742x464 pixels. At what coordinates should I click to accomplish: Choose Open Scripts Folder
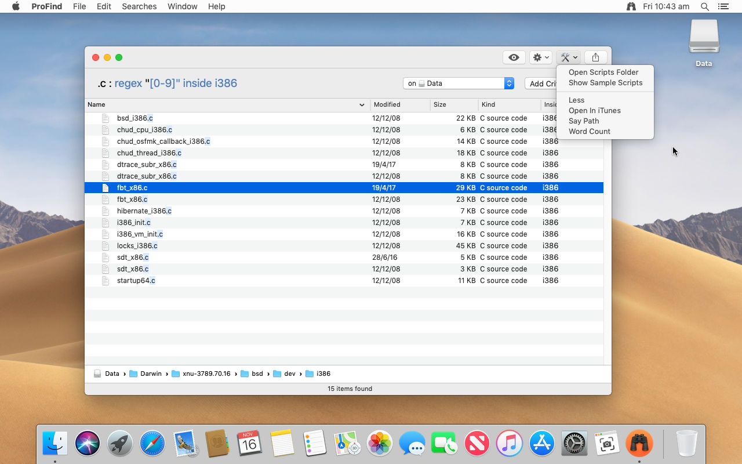click(603, 72)
